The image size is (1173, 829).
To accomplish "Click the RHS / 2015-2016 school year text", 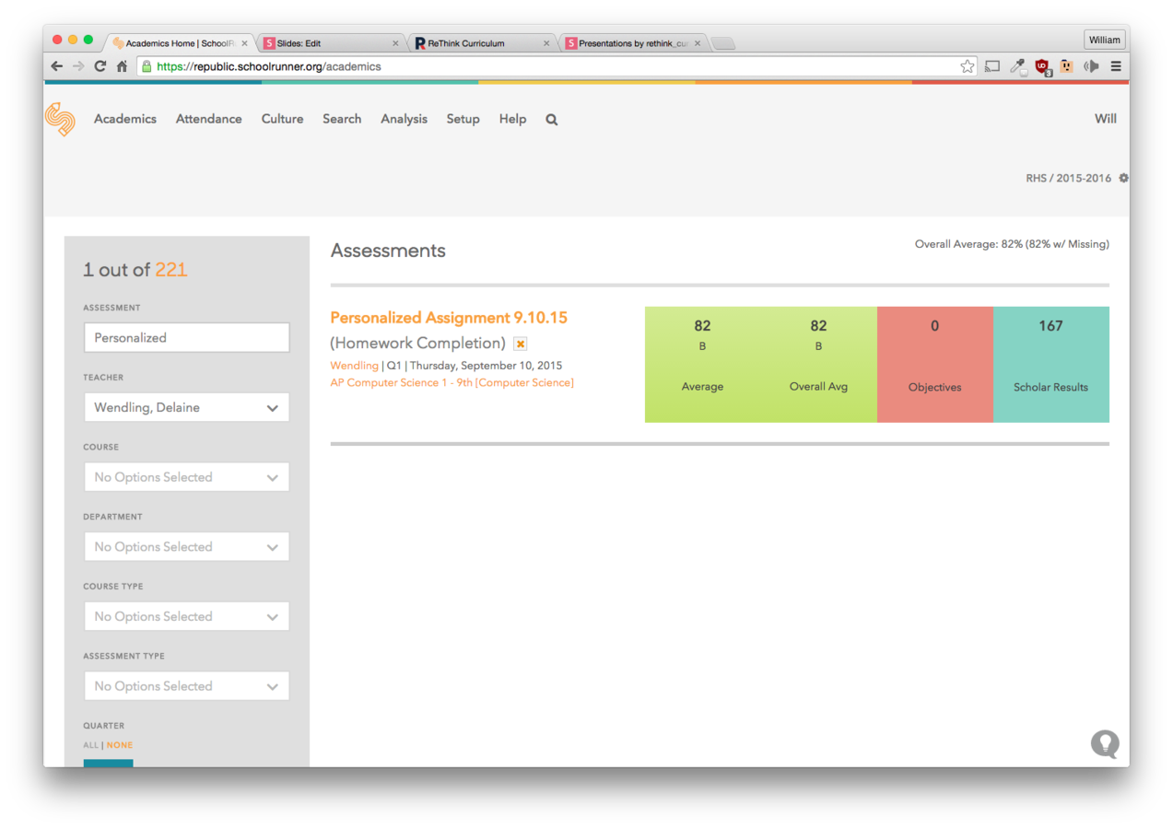I will pyautogui.click(x=1068, y=179).
